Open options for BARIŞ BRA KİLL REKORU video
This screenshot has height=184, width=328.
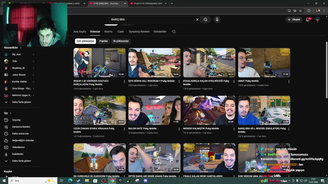289,129
